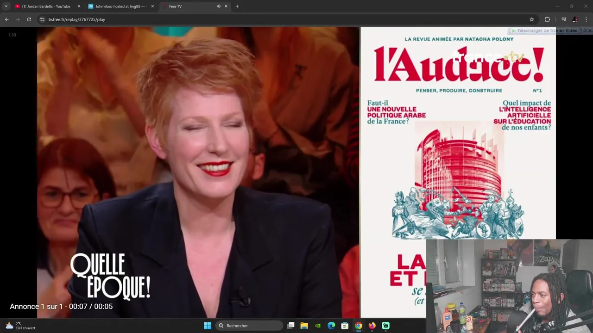Open the Chrome extensions puzzle icon
593x333 pixels.
[x=547, y=19]
